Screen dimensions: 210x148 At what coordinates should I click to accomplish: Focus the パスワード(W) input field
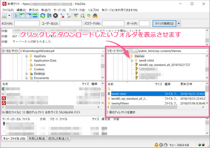tap(113, 23)
